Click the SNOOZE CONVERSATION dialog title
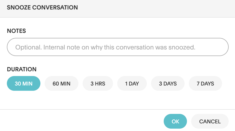This screenshot has width=235, height=131. [43, 7]
